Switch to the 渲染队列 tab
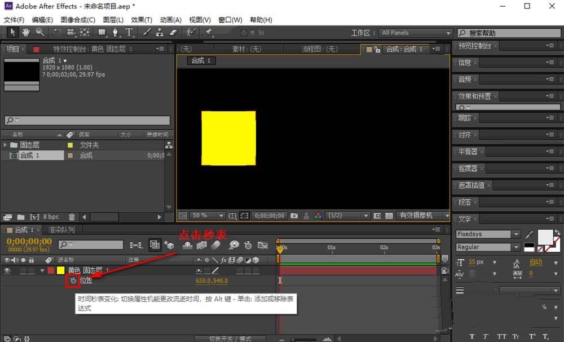Image resolution: width=564 pixels, height=342 pixels. tap(61, 230)
